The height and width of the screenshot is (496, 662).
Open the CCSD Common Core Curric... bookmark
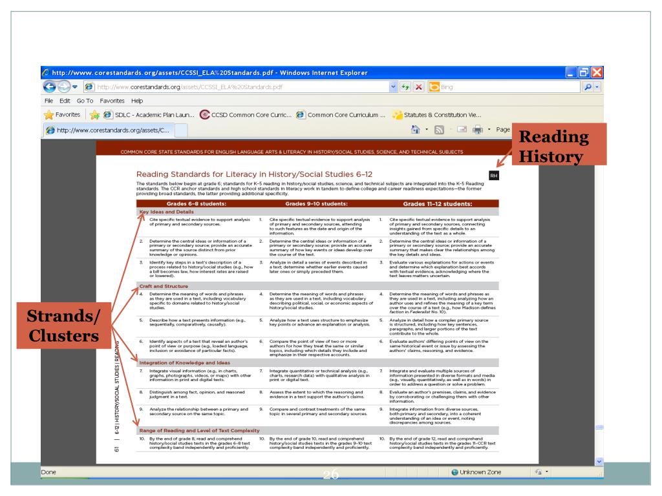pos(245,115)
